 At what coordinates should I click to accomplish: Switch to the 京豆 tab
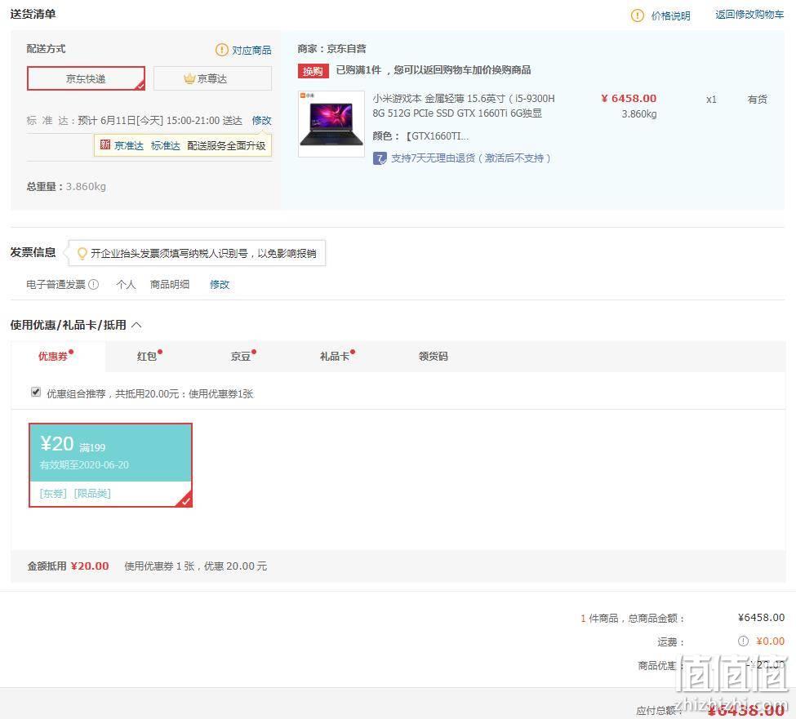tap(241, 356)
